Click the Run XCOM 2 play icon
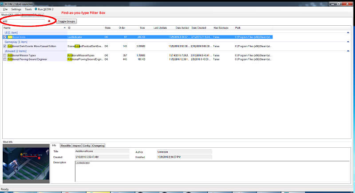 (37, 9)
